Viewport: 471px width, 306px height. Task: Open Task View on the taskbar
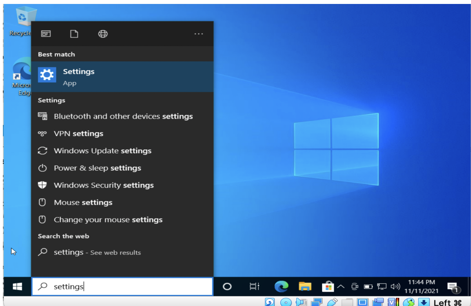(x=254, y=286)
